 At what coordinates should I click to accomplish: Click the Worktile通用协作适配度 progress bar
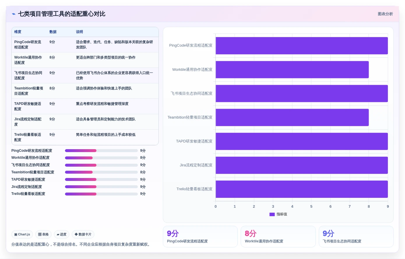[x=101, y=158]
